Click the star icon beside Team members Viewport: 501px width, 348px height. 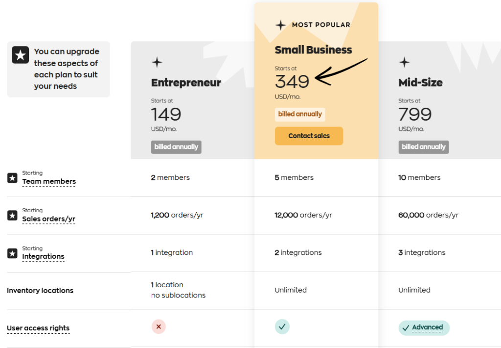pyautogui.click(x=12, y=178)
